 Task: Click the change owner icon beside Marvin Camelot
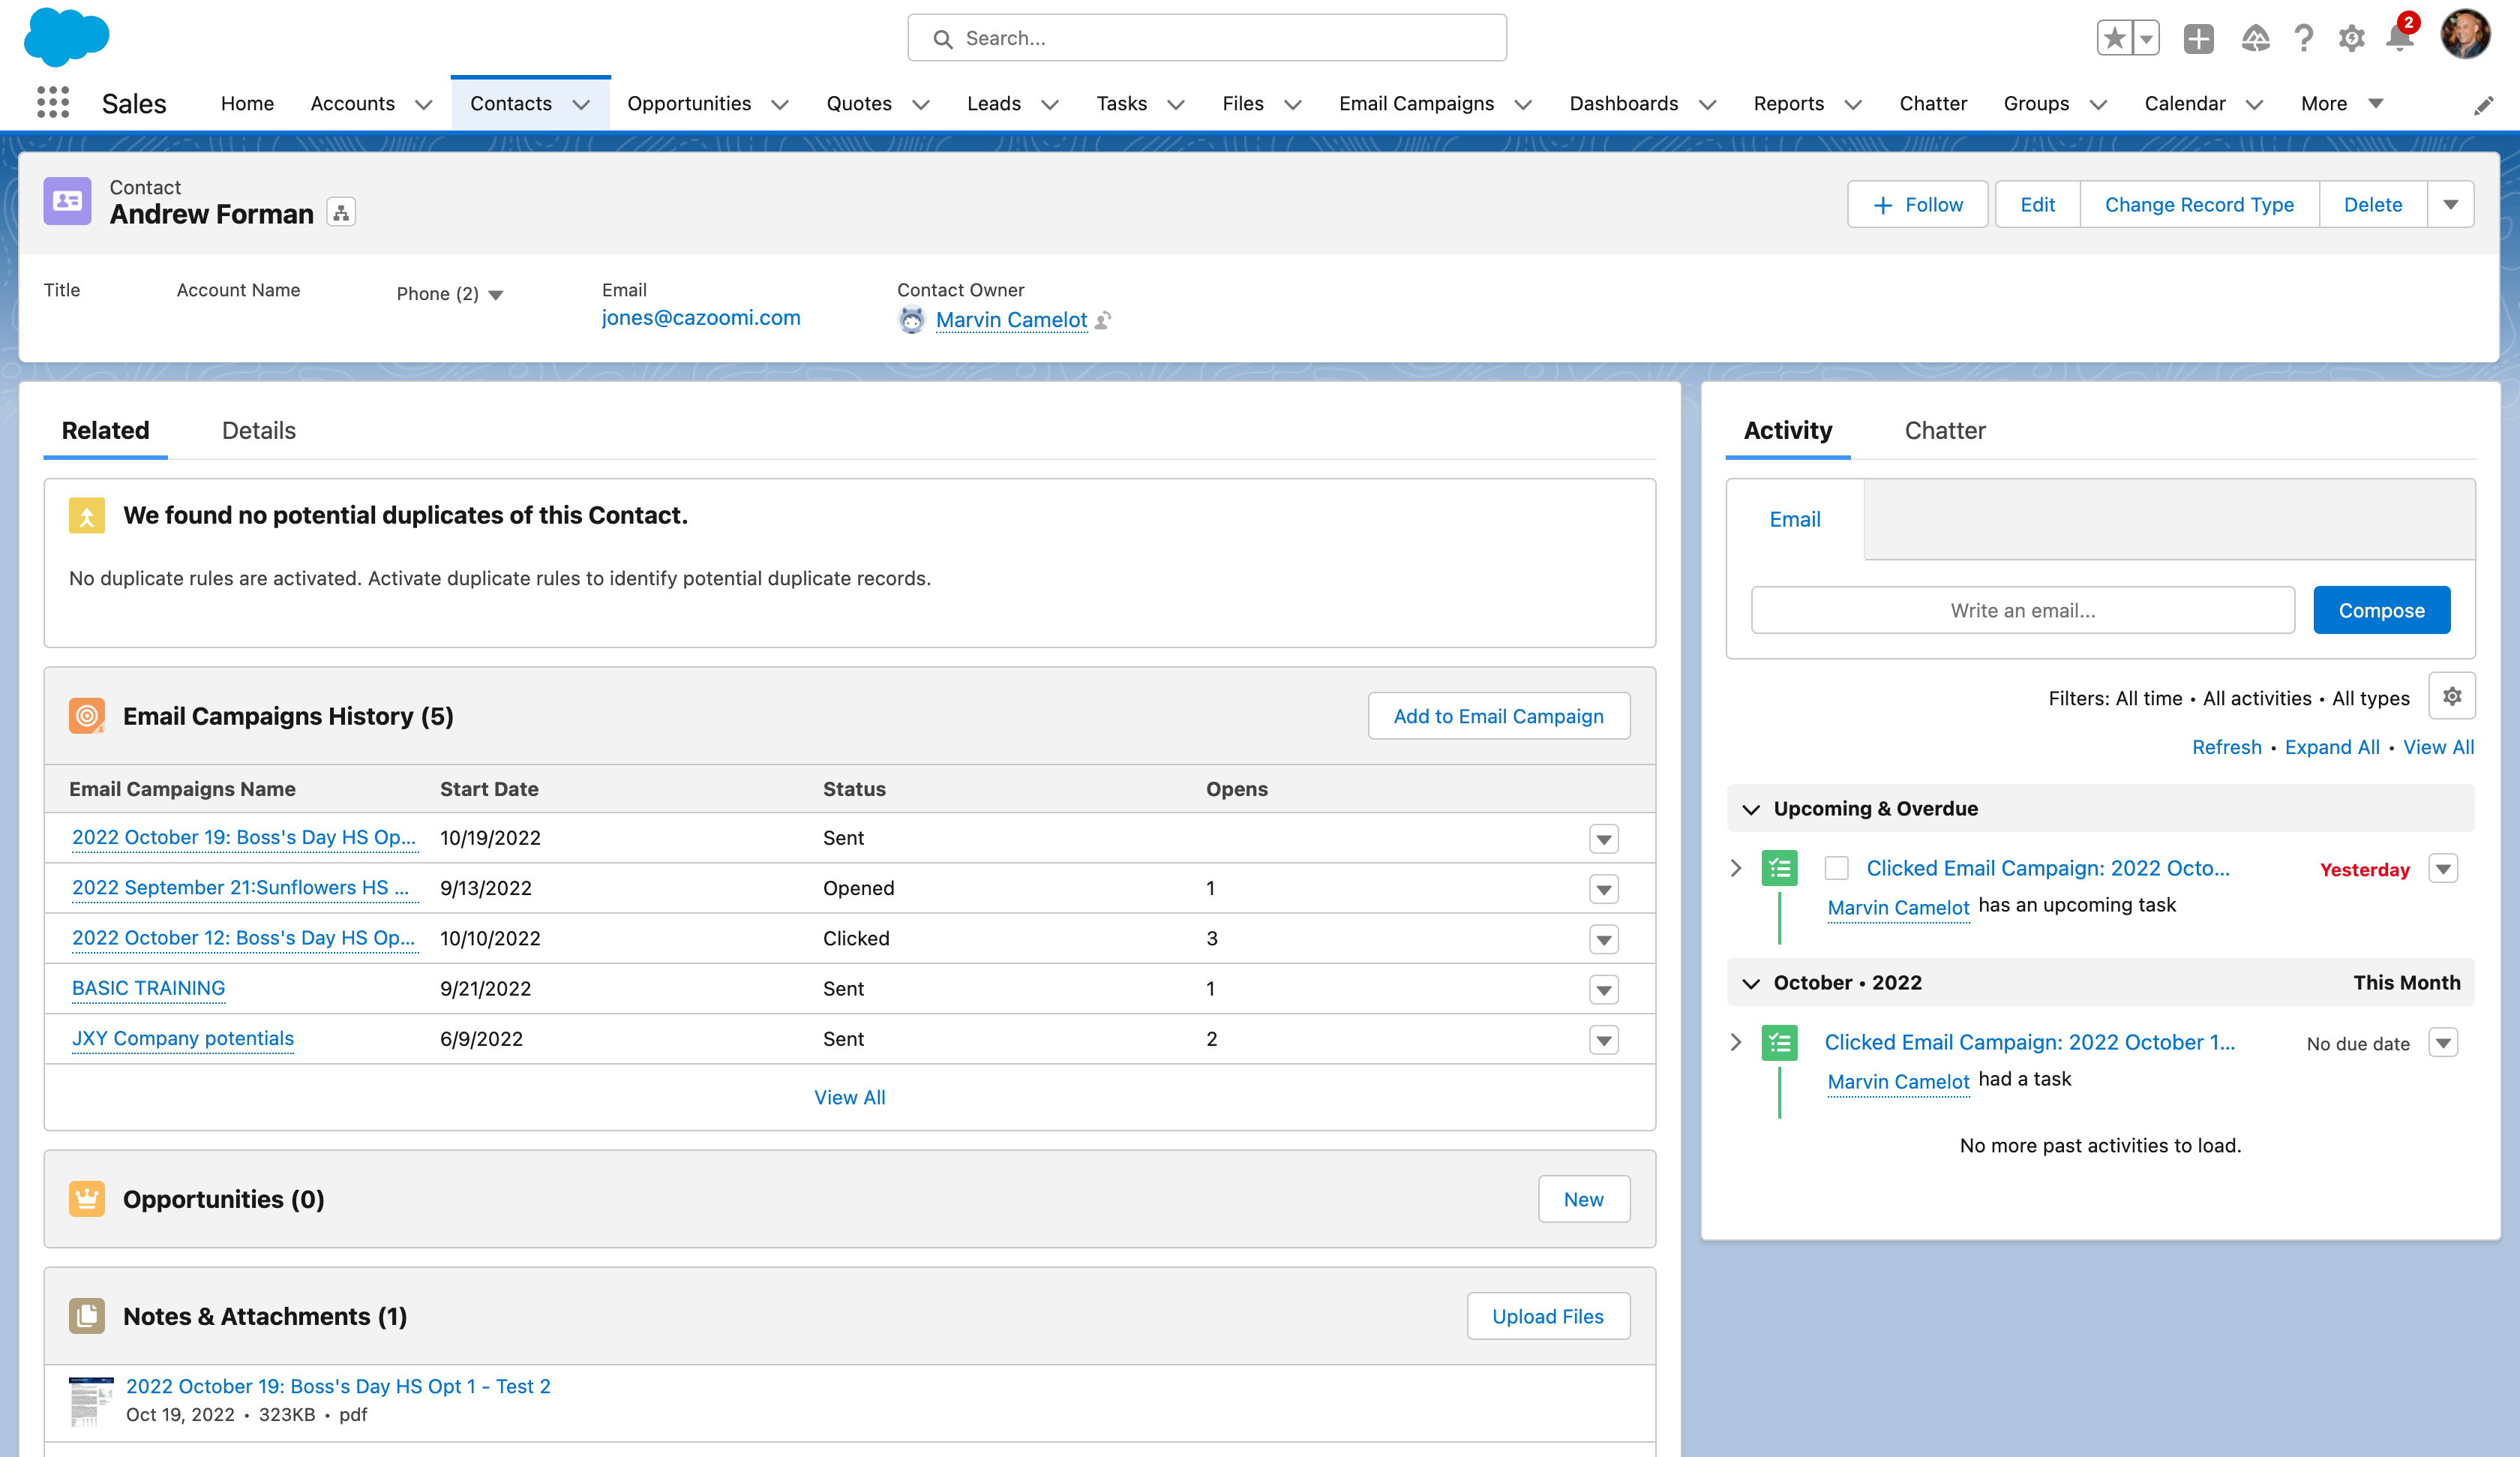point(1103,320)
